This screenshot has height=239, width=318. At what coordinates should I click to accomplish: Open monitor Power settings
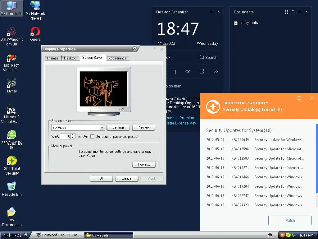click(144, 164)
